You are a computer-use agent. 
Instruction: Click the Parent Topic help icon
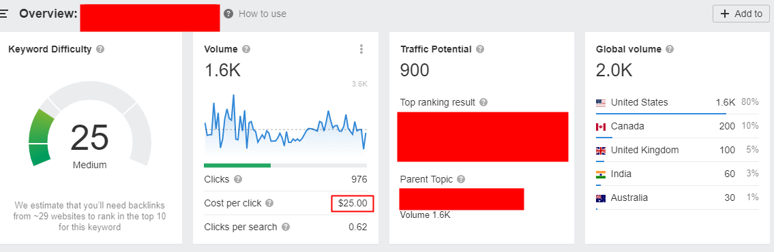[461, 180]
